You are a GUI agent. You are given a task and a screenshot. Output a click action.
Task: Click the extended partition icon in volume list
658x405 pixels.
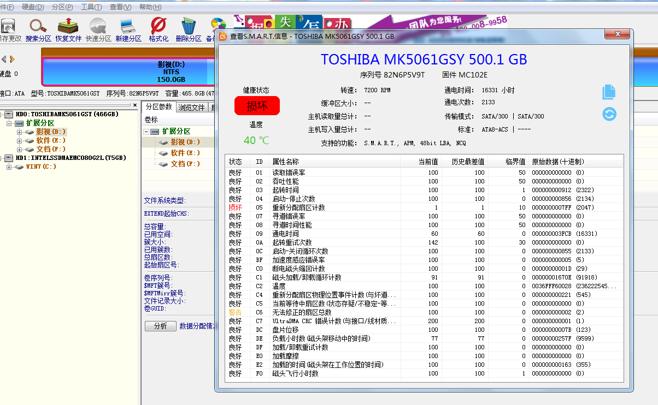[155, 132]
